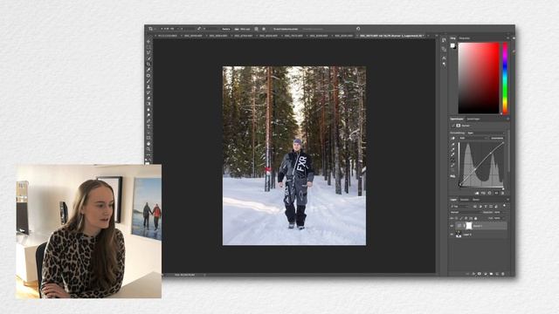Select draw-curve pencil mode in Curves
Screen dimensions: 559x314
[x=452, y=165]
